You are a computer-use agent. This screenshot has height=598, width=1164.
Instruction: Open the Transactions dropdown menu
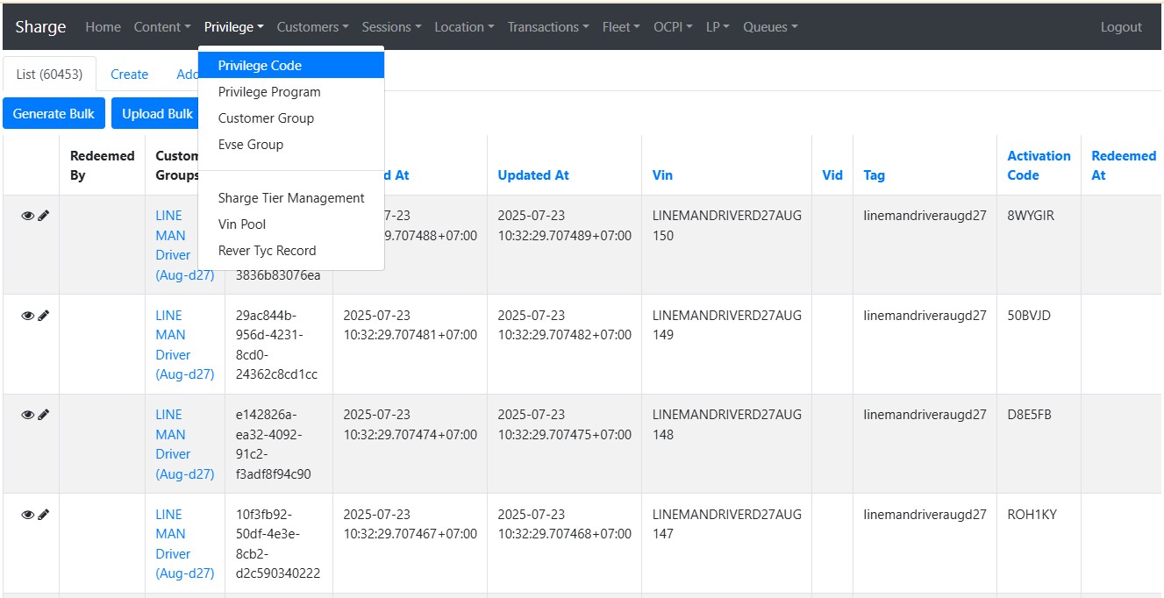[547, 27]
